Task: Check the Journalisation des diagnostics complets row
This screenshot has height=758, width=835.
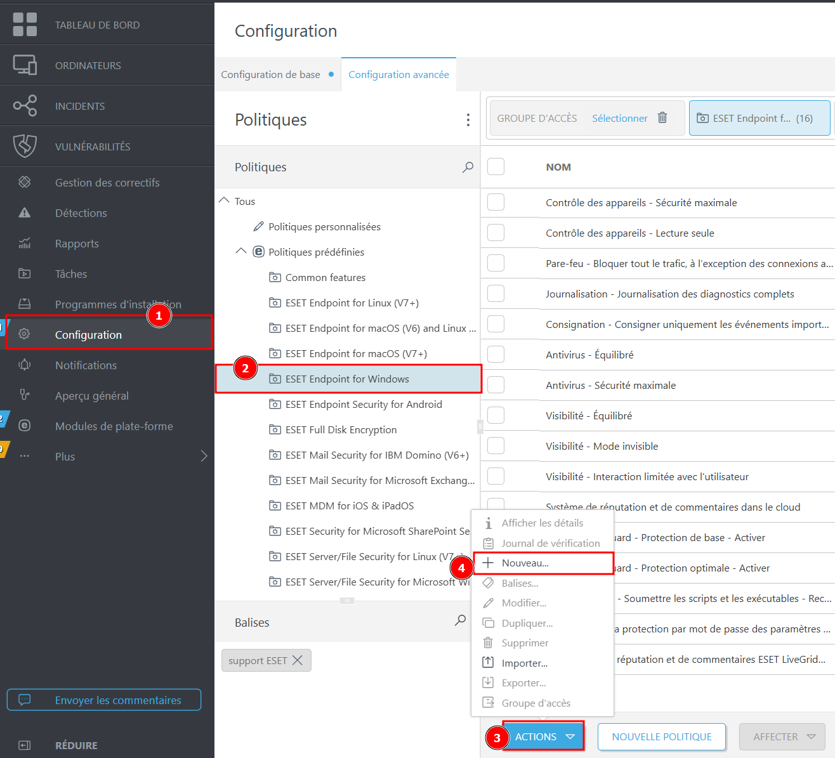Action: click(x=496, y=293)
